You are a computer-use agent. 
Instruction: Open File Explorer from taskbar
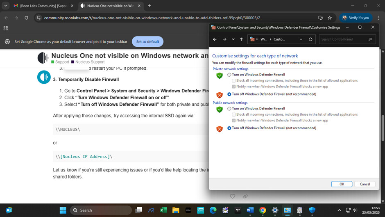176,210
